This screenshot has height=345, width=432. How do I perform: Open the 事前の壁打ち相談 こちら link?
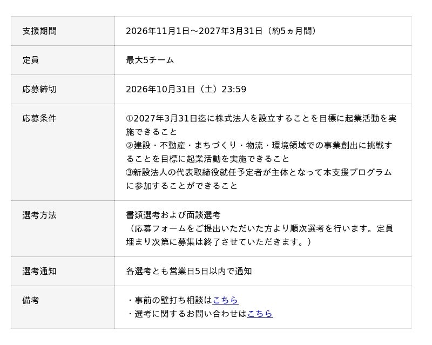coord(225,300)
